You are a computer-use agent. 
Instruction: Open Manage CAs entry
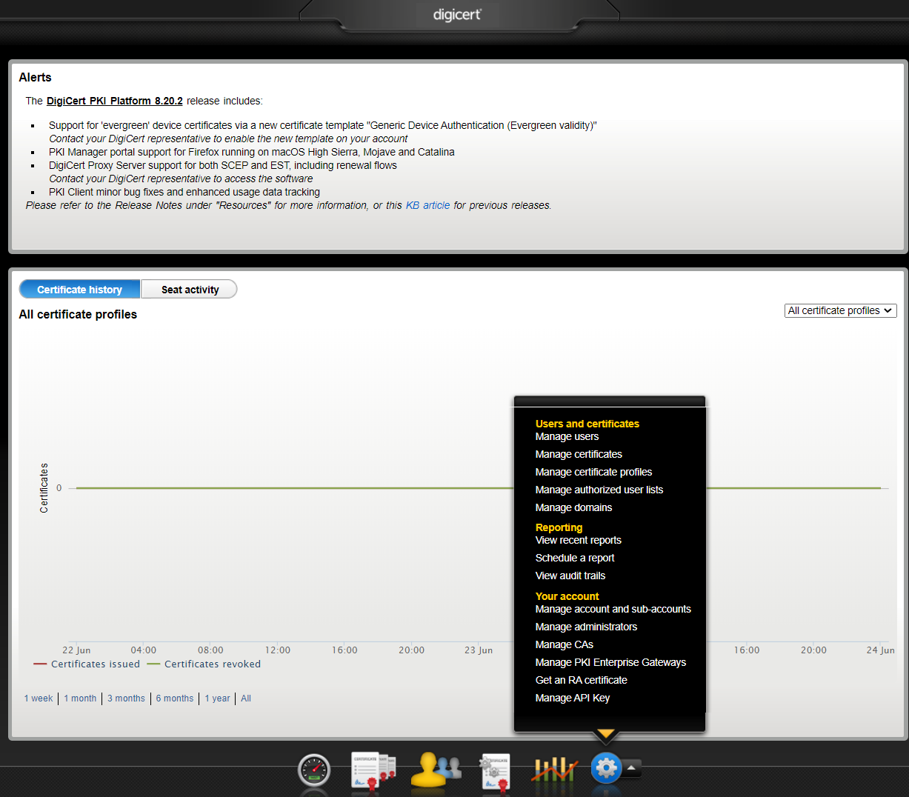565,644
